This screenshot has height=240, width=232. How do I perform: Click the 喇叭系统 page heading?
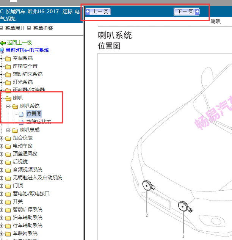tap(115, 35)
